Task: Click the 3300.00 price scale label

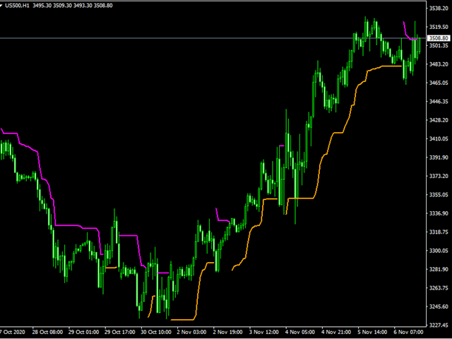Action: click(x=439, y=251)
